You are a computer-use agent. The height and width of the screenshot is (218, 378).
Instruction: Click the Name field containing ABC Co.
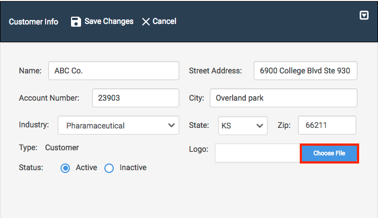pyautogui.click(x=114, y=71)
